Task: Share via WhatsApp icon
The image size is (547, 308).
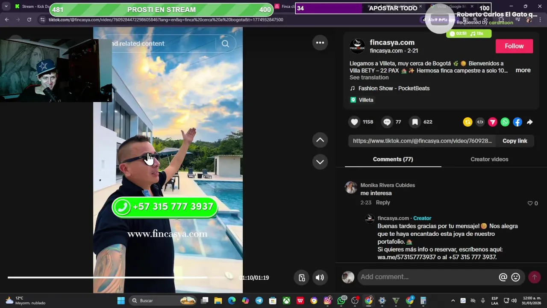Action: pyautogui.click(x=505, y=122)
